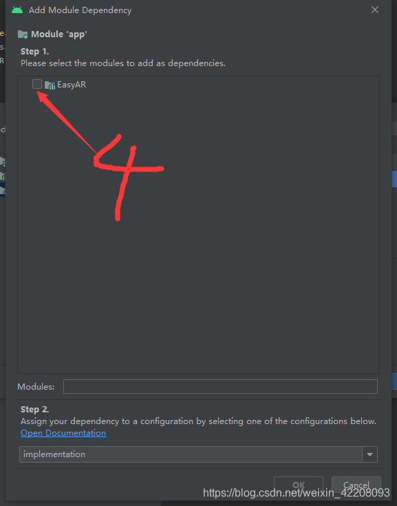Focus the Modules text field
Screen dimensions: 397x506
(x=220, y=387)
